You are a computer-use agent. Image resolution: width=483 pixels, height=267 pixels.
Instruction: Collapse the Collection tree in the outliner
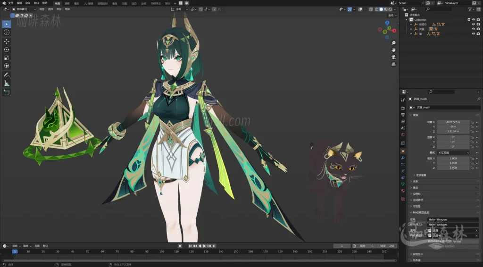407,20
